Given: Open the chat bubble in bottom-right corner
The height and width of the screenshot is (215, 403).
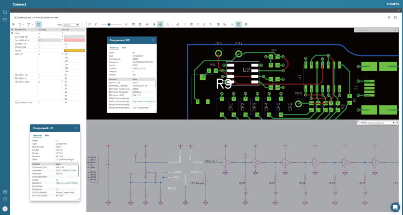Looking at the screenshot, I should pyautogui.click(x=395, y=207).
